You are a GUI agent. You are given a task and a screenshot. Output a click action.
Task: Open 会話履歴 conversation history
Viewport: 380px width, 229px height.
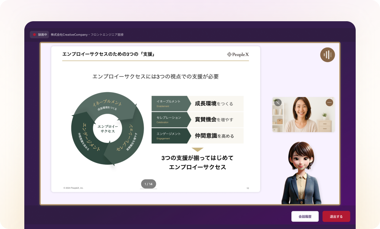pyautogui.click(x=305, y=216)
